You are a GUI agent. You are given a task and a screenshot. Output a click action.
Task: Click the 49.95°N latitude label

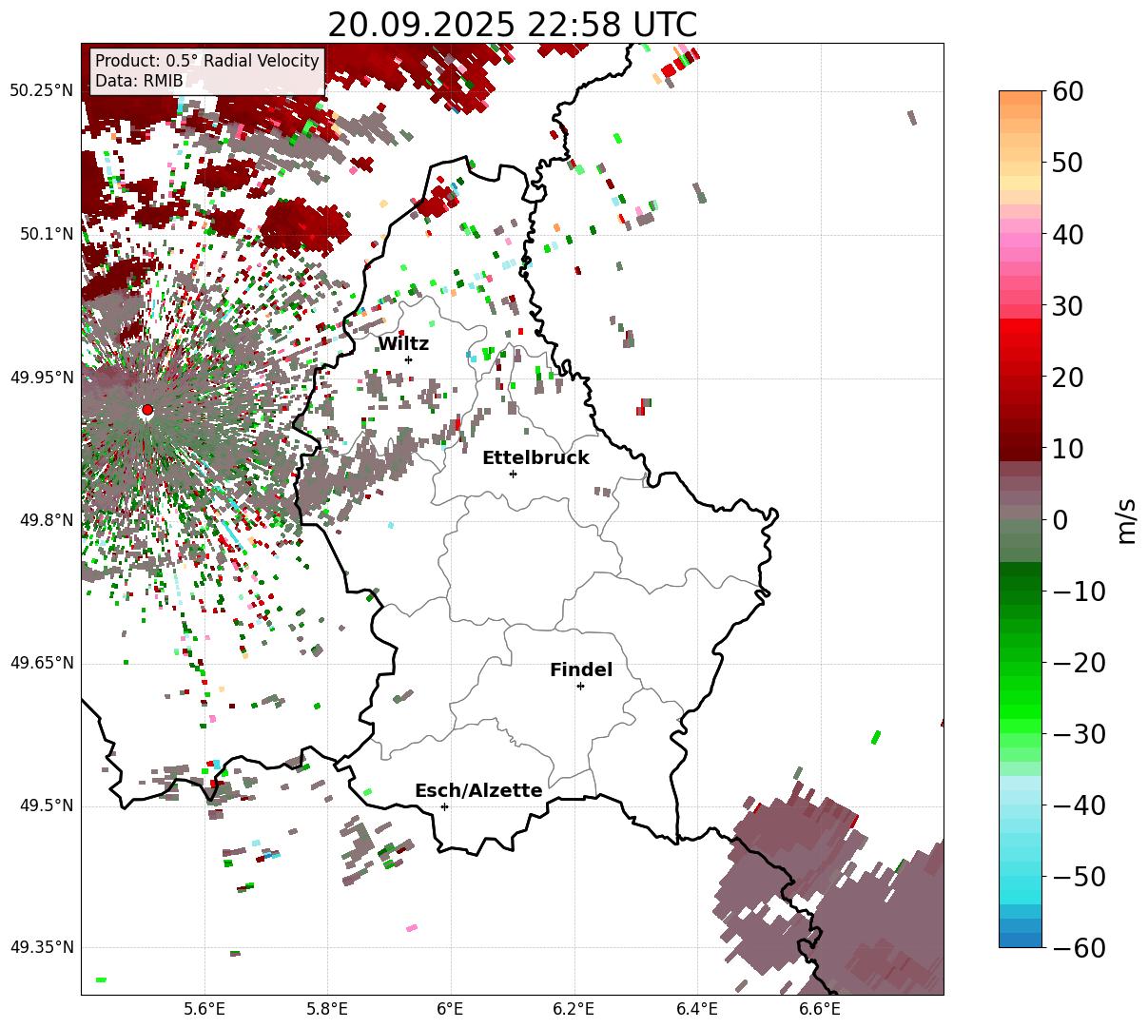pos(41,378)
